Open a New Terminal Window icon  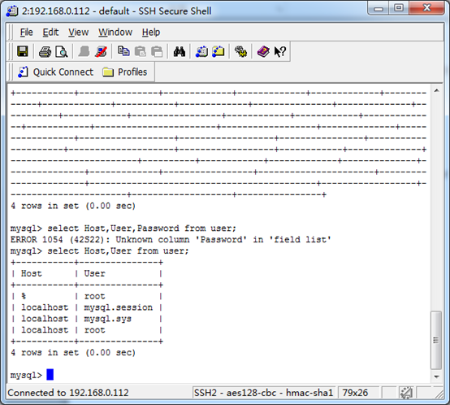point(201,52)
